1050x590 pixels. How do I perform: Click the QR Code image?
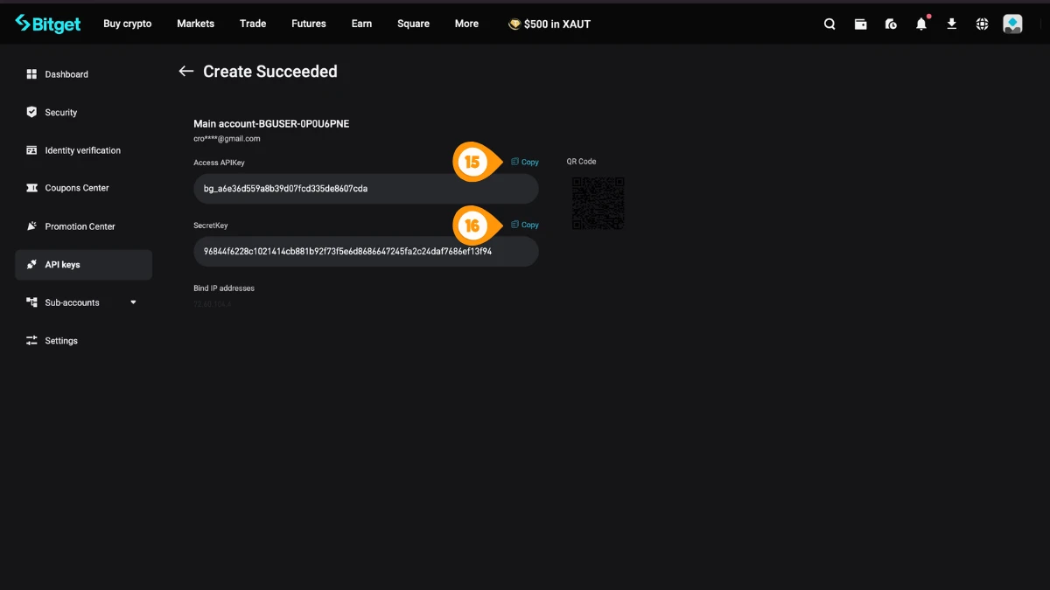click(x=598, y=203)
